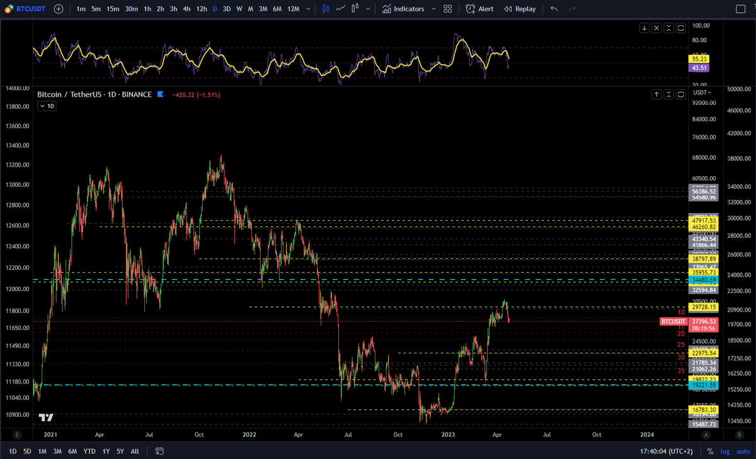Expand the indicator legend showing 10

[x=47, y=106]
